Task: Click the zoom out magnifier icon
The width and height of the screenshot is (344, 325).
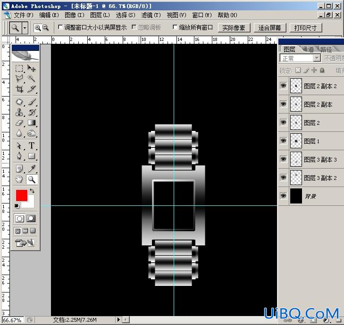Action: point(45,28)
